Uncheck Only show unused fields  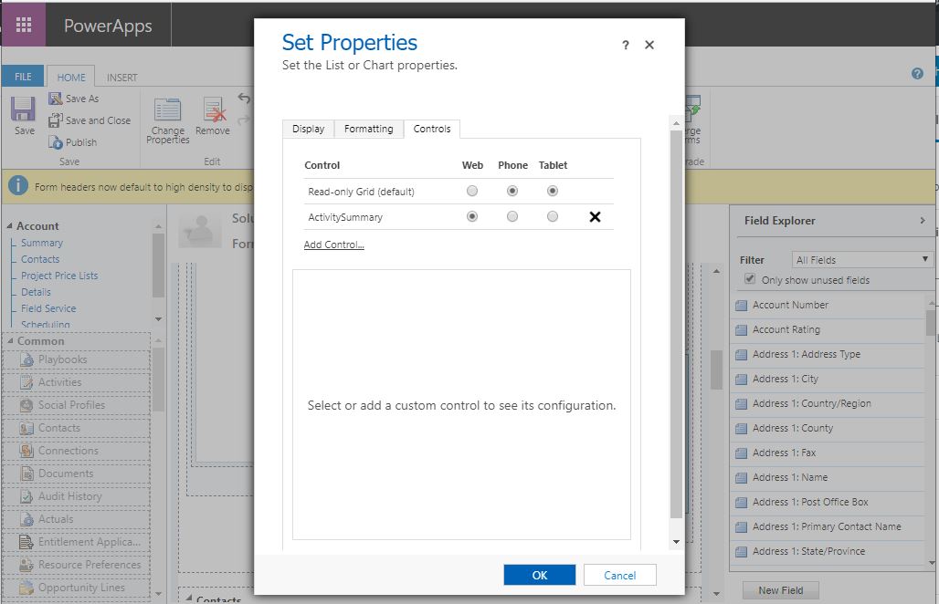[x=751, y=280]
